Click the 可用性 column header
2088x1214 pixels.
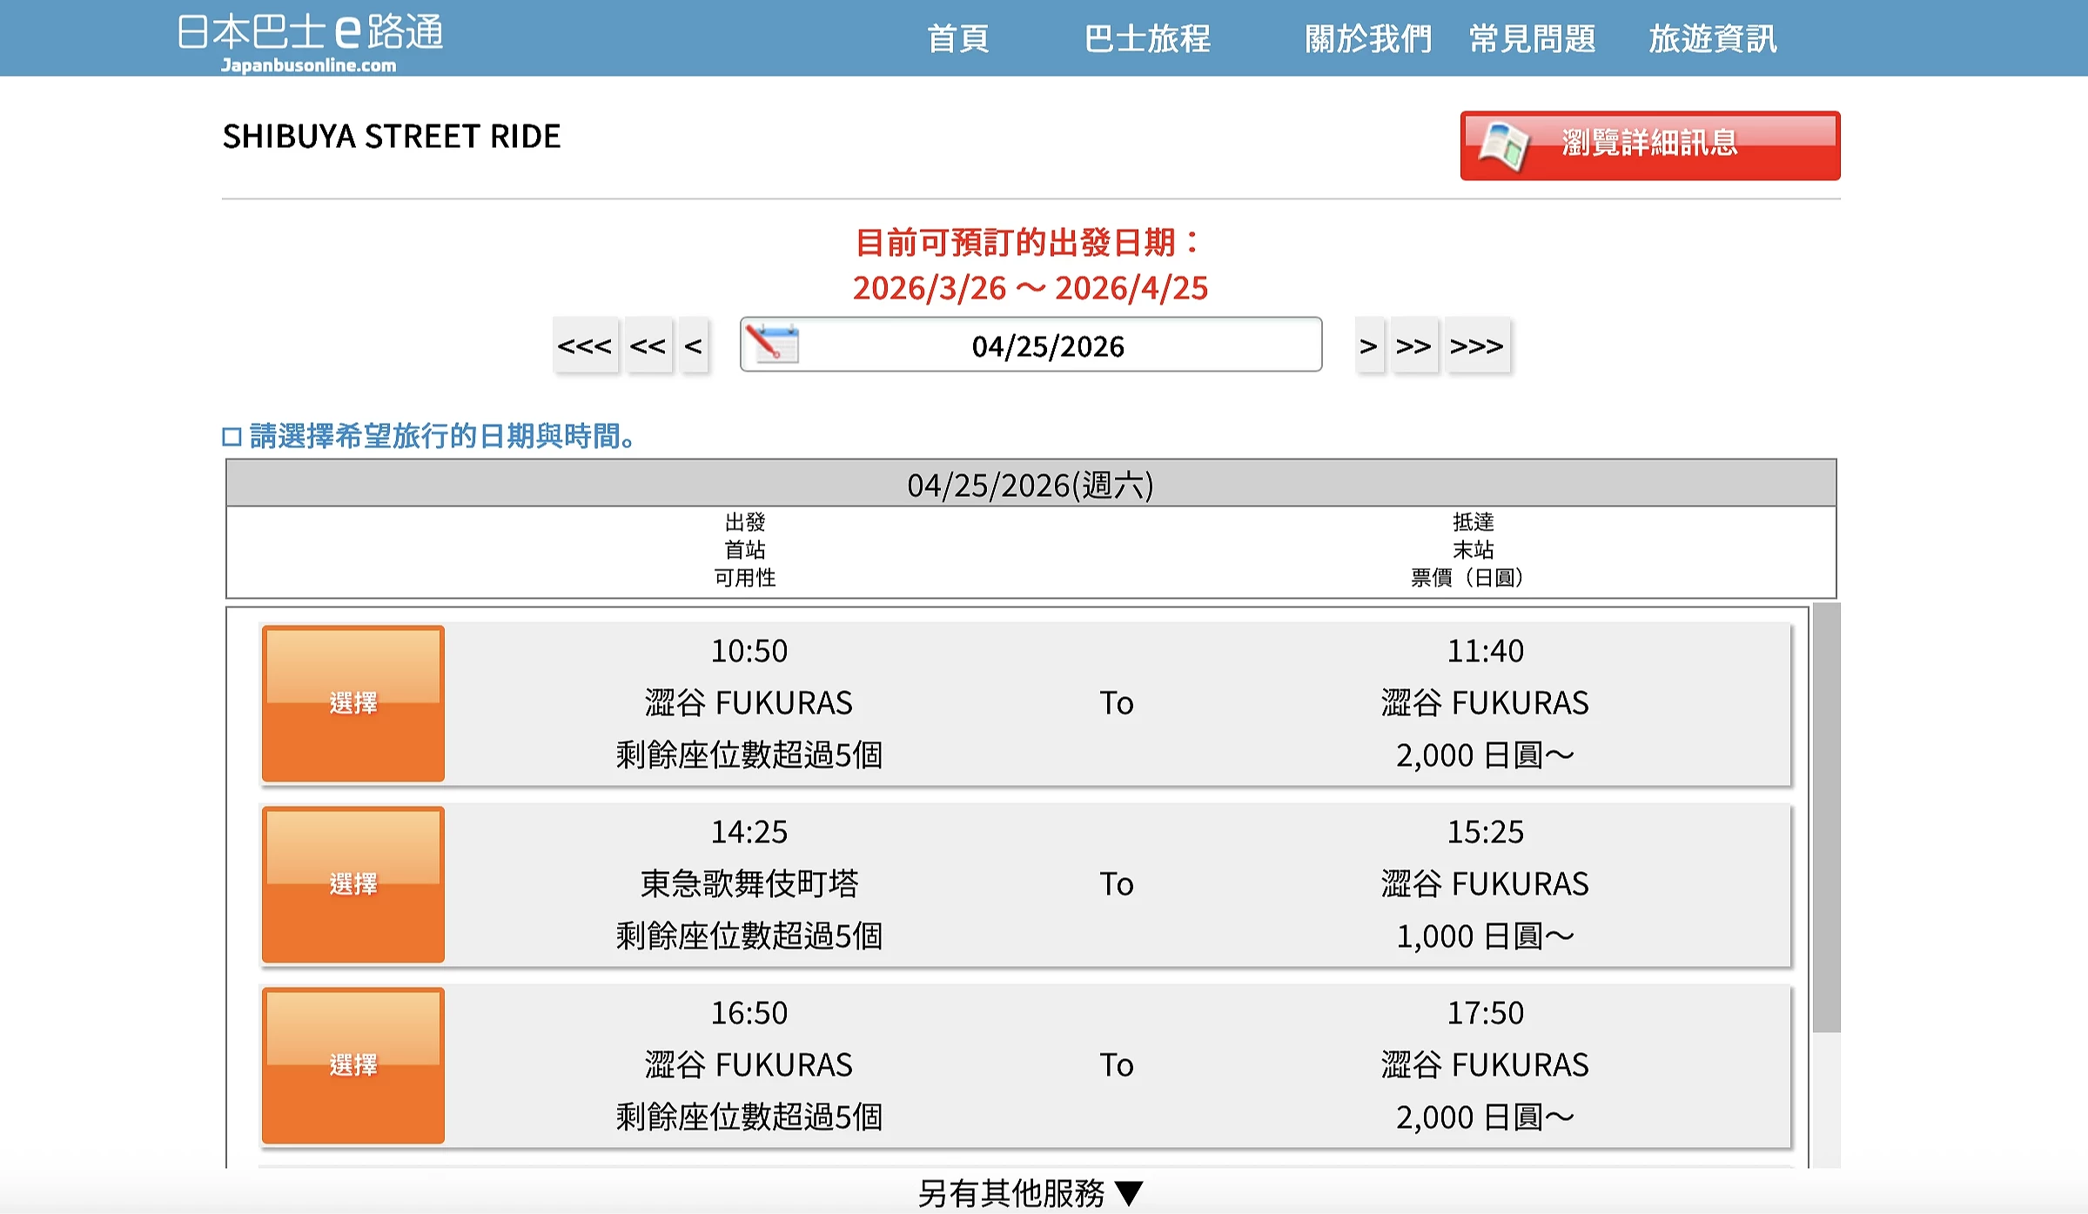pos(744,578)
